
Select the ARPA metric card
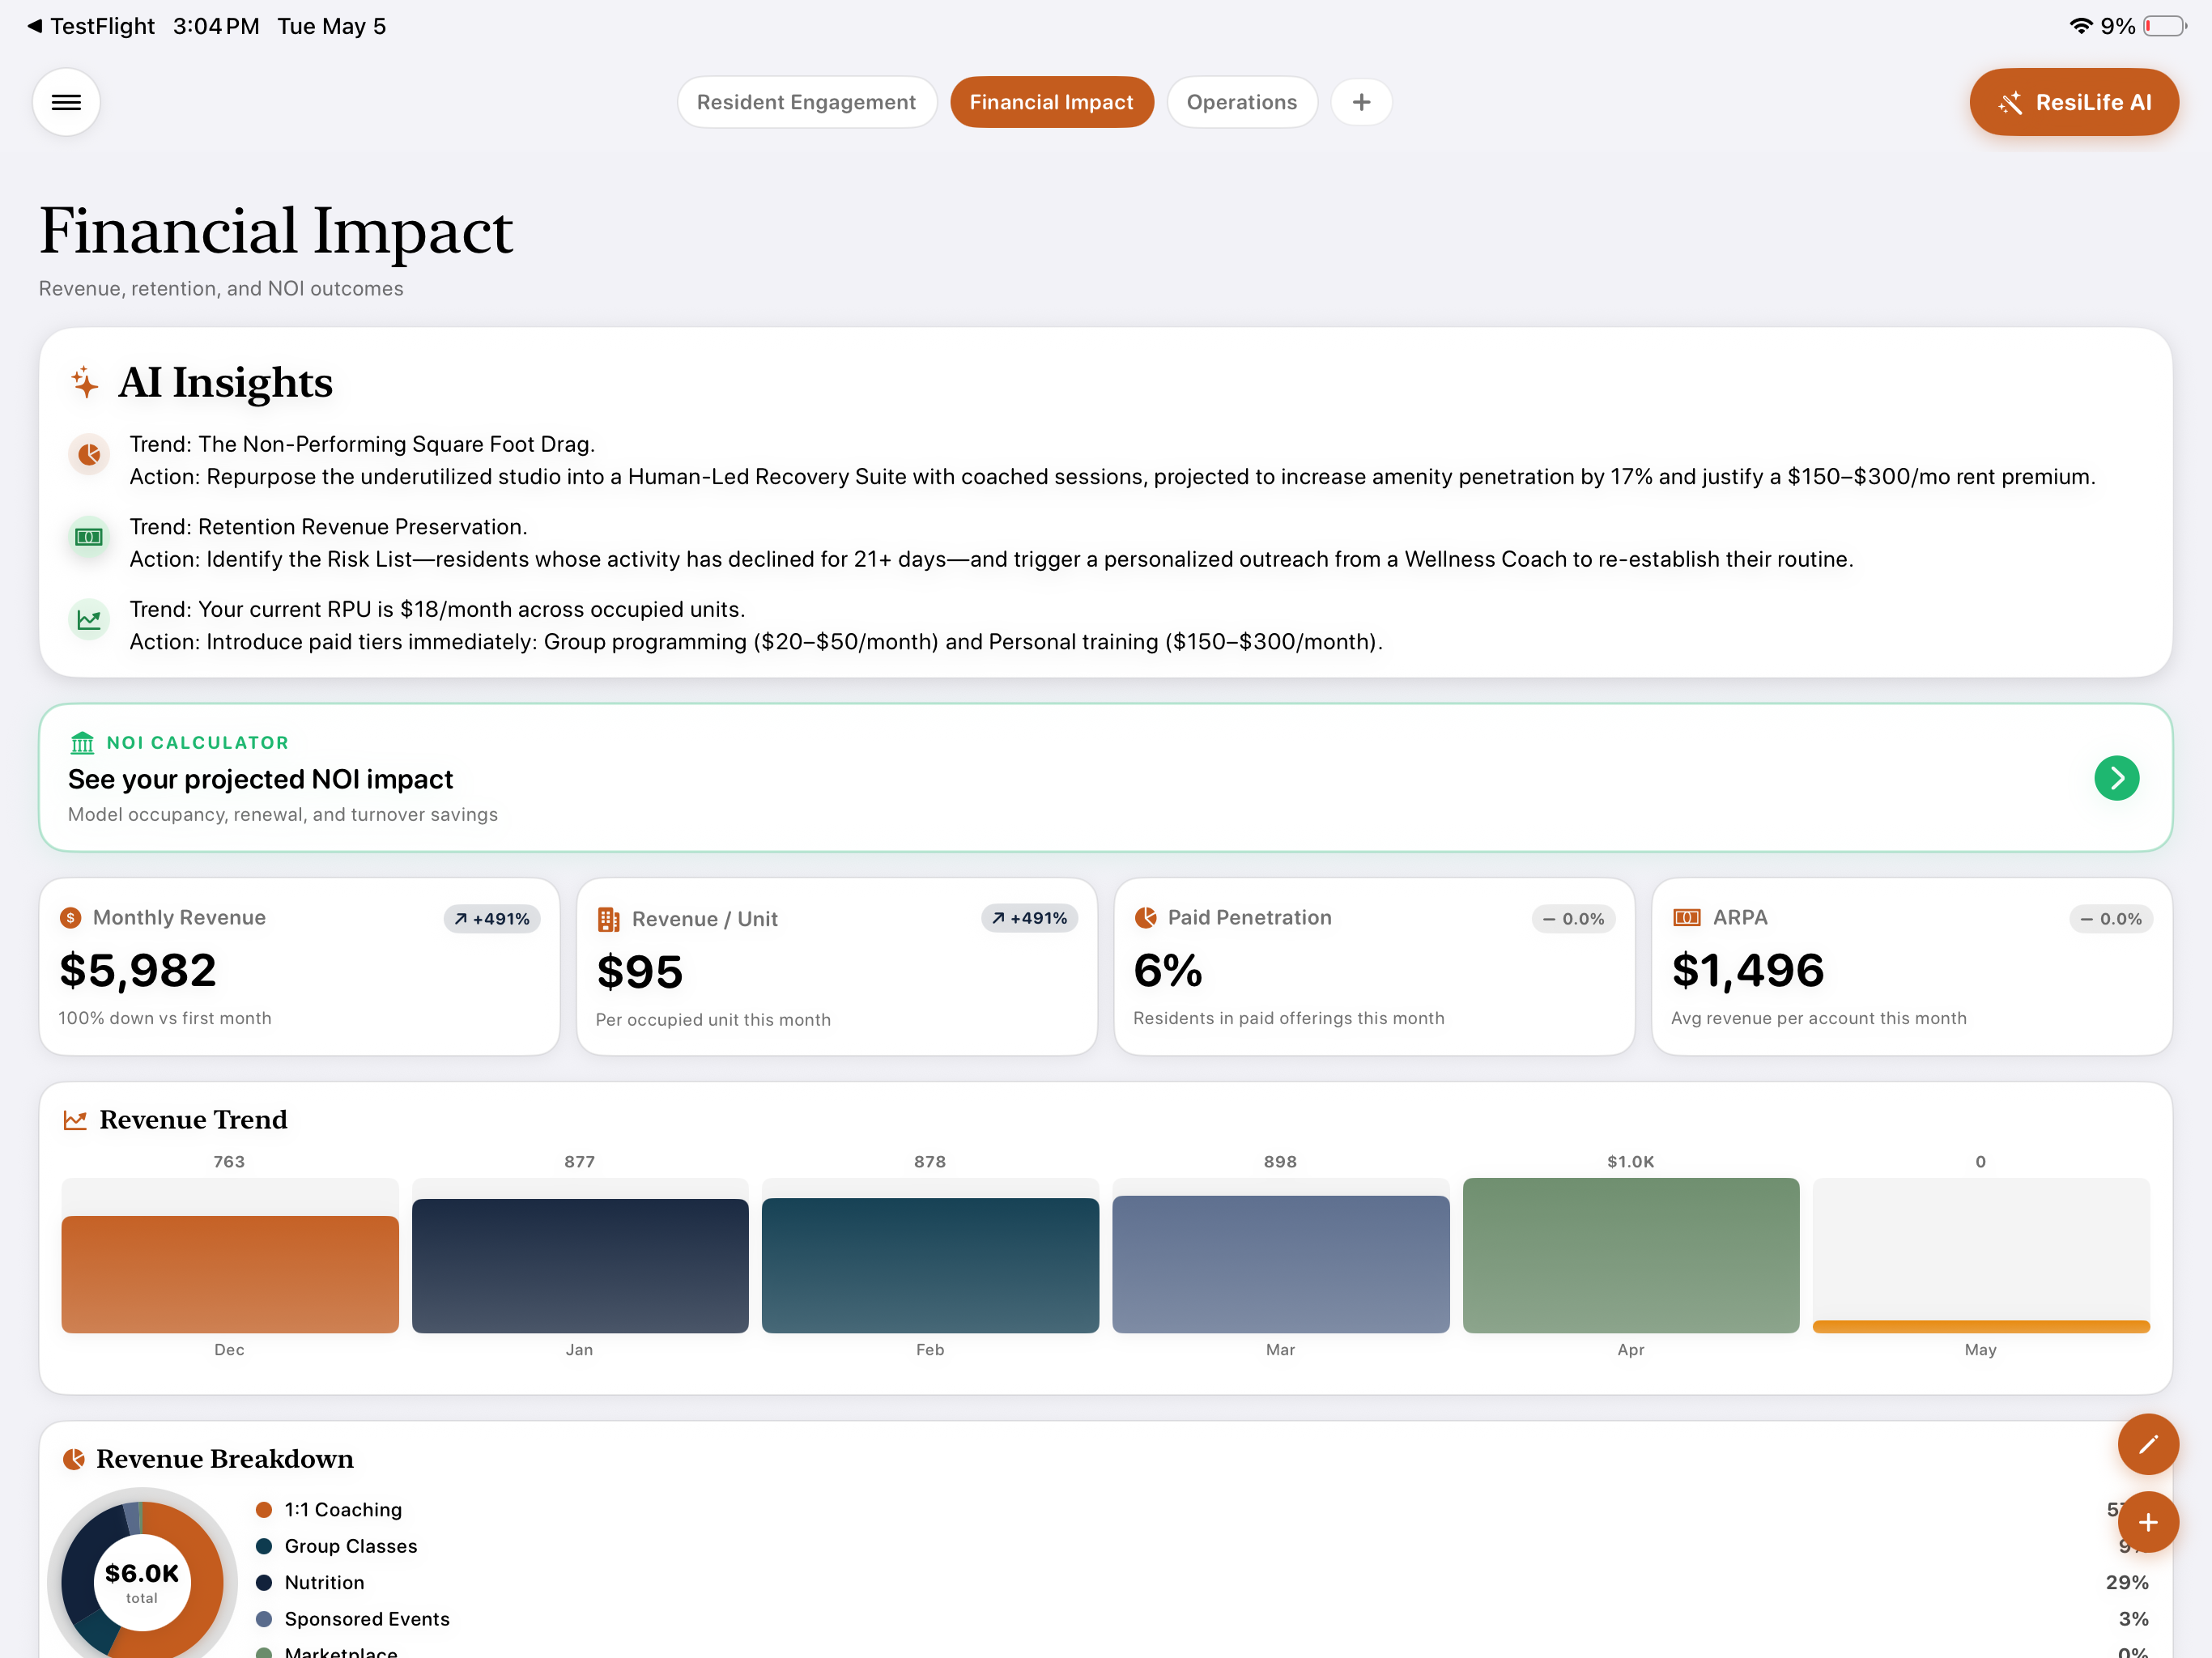point(1911,966)
